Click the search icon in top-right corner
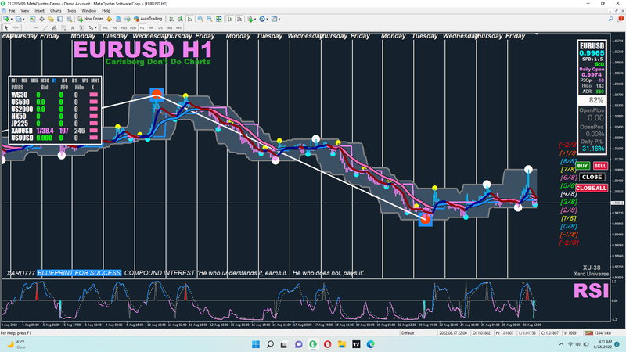The image size is (626, 352). tap(610, 19)
